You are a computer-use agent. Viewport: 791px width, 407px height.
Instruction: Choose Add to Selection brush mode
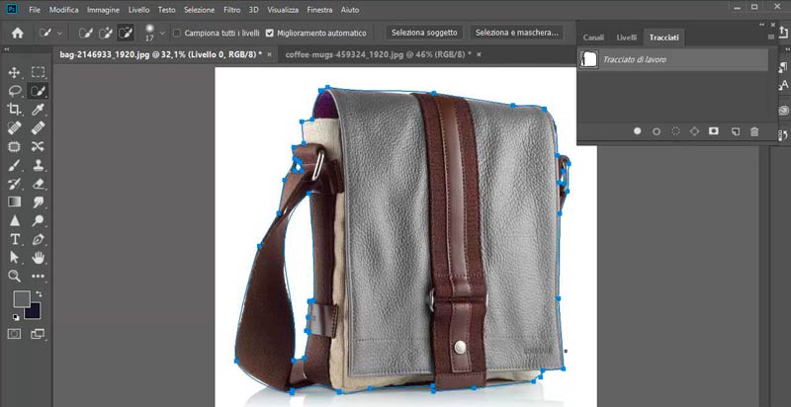coord(106,34)
